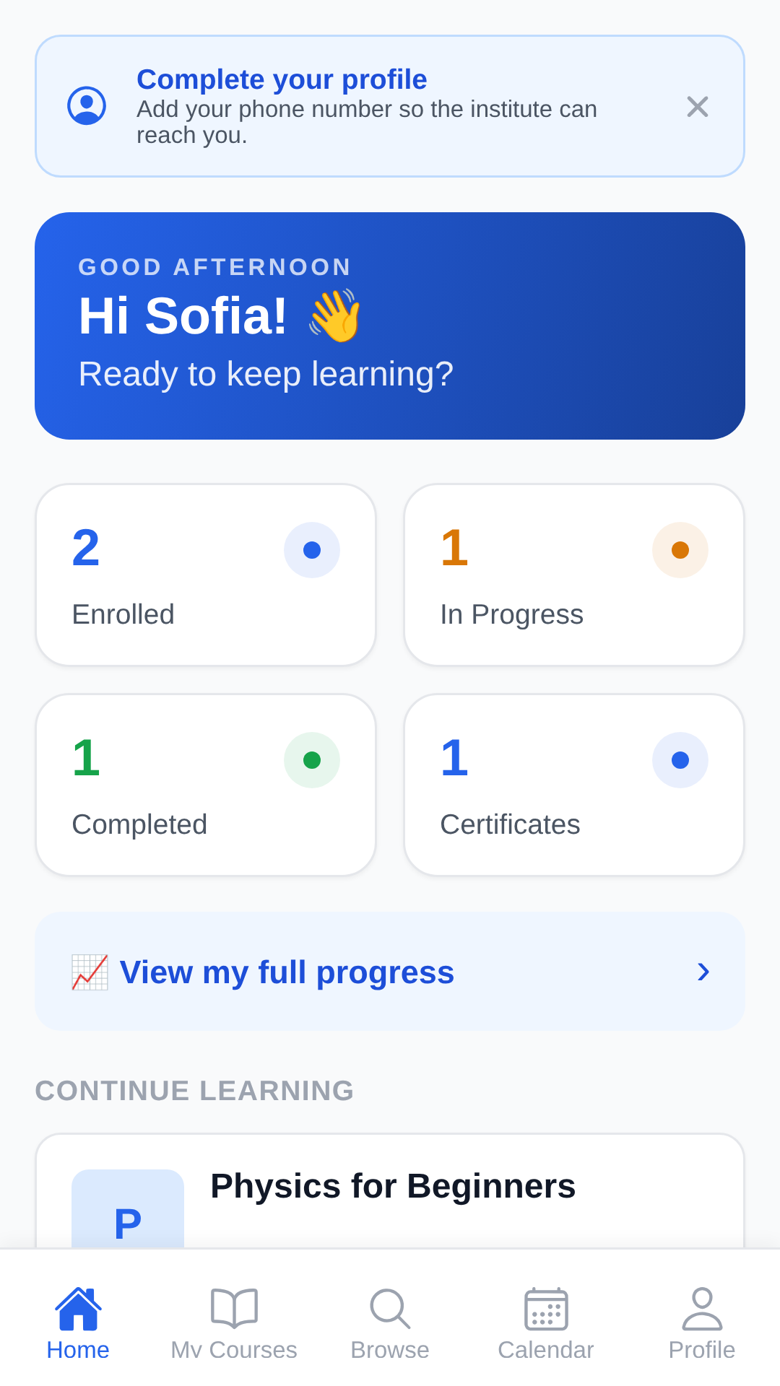Select the In Progress stat card
Image resolution: width=780 pixels, height=1386 pixels.
click(574, 575)
